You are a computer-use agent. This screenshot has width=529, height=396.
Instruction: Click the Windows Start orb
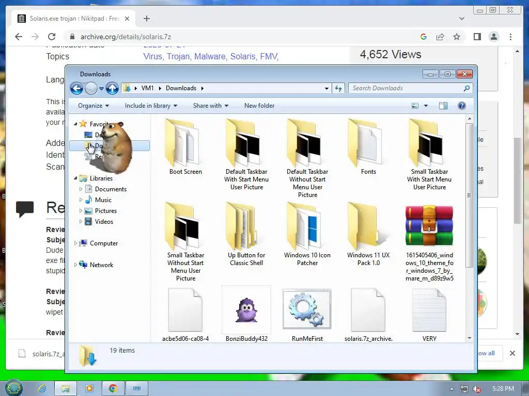pos(13,388)
